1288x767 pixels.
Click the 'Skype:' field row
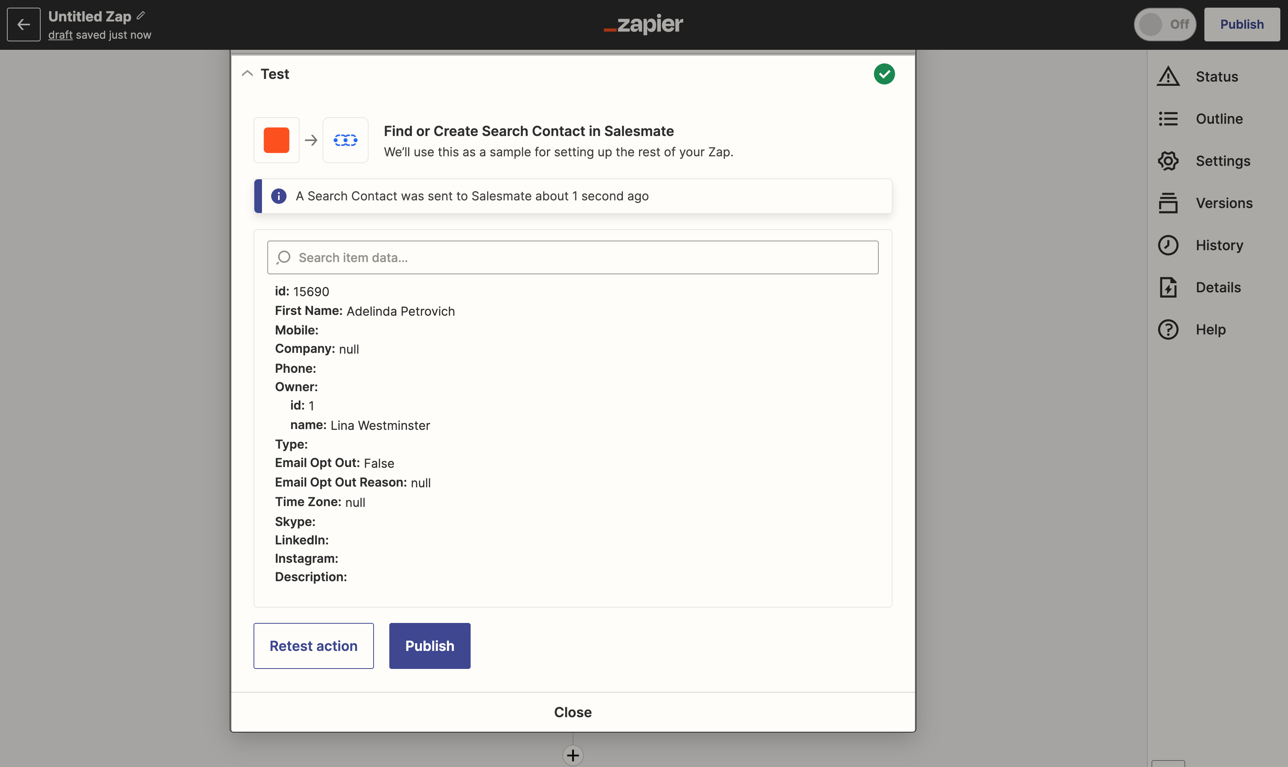tap(295, 521)
